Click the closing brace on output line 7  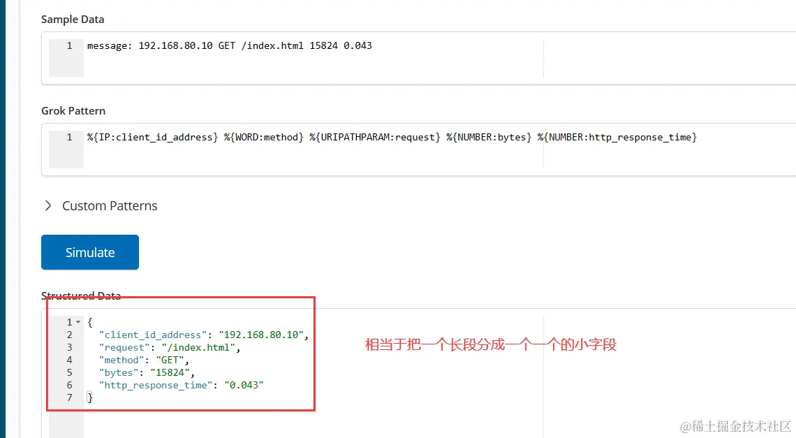[x=90, y=398]
